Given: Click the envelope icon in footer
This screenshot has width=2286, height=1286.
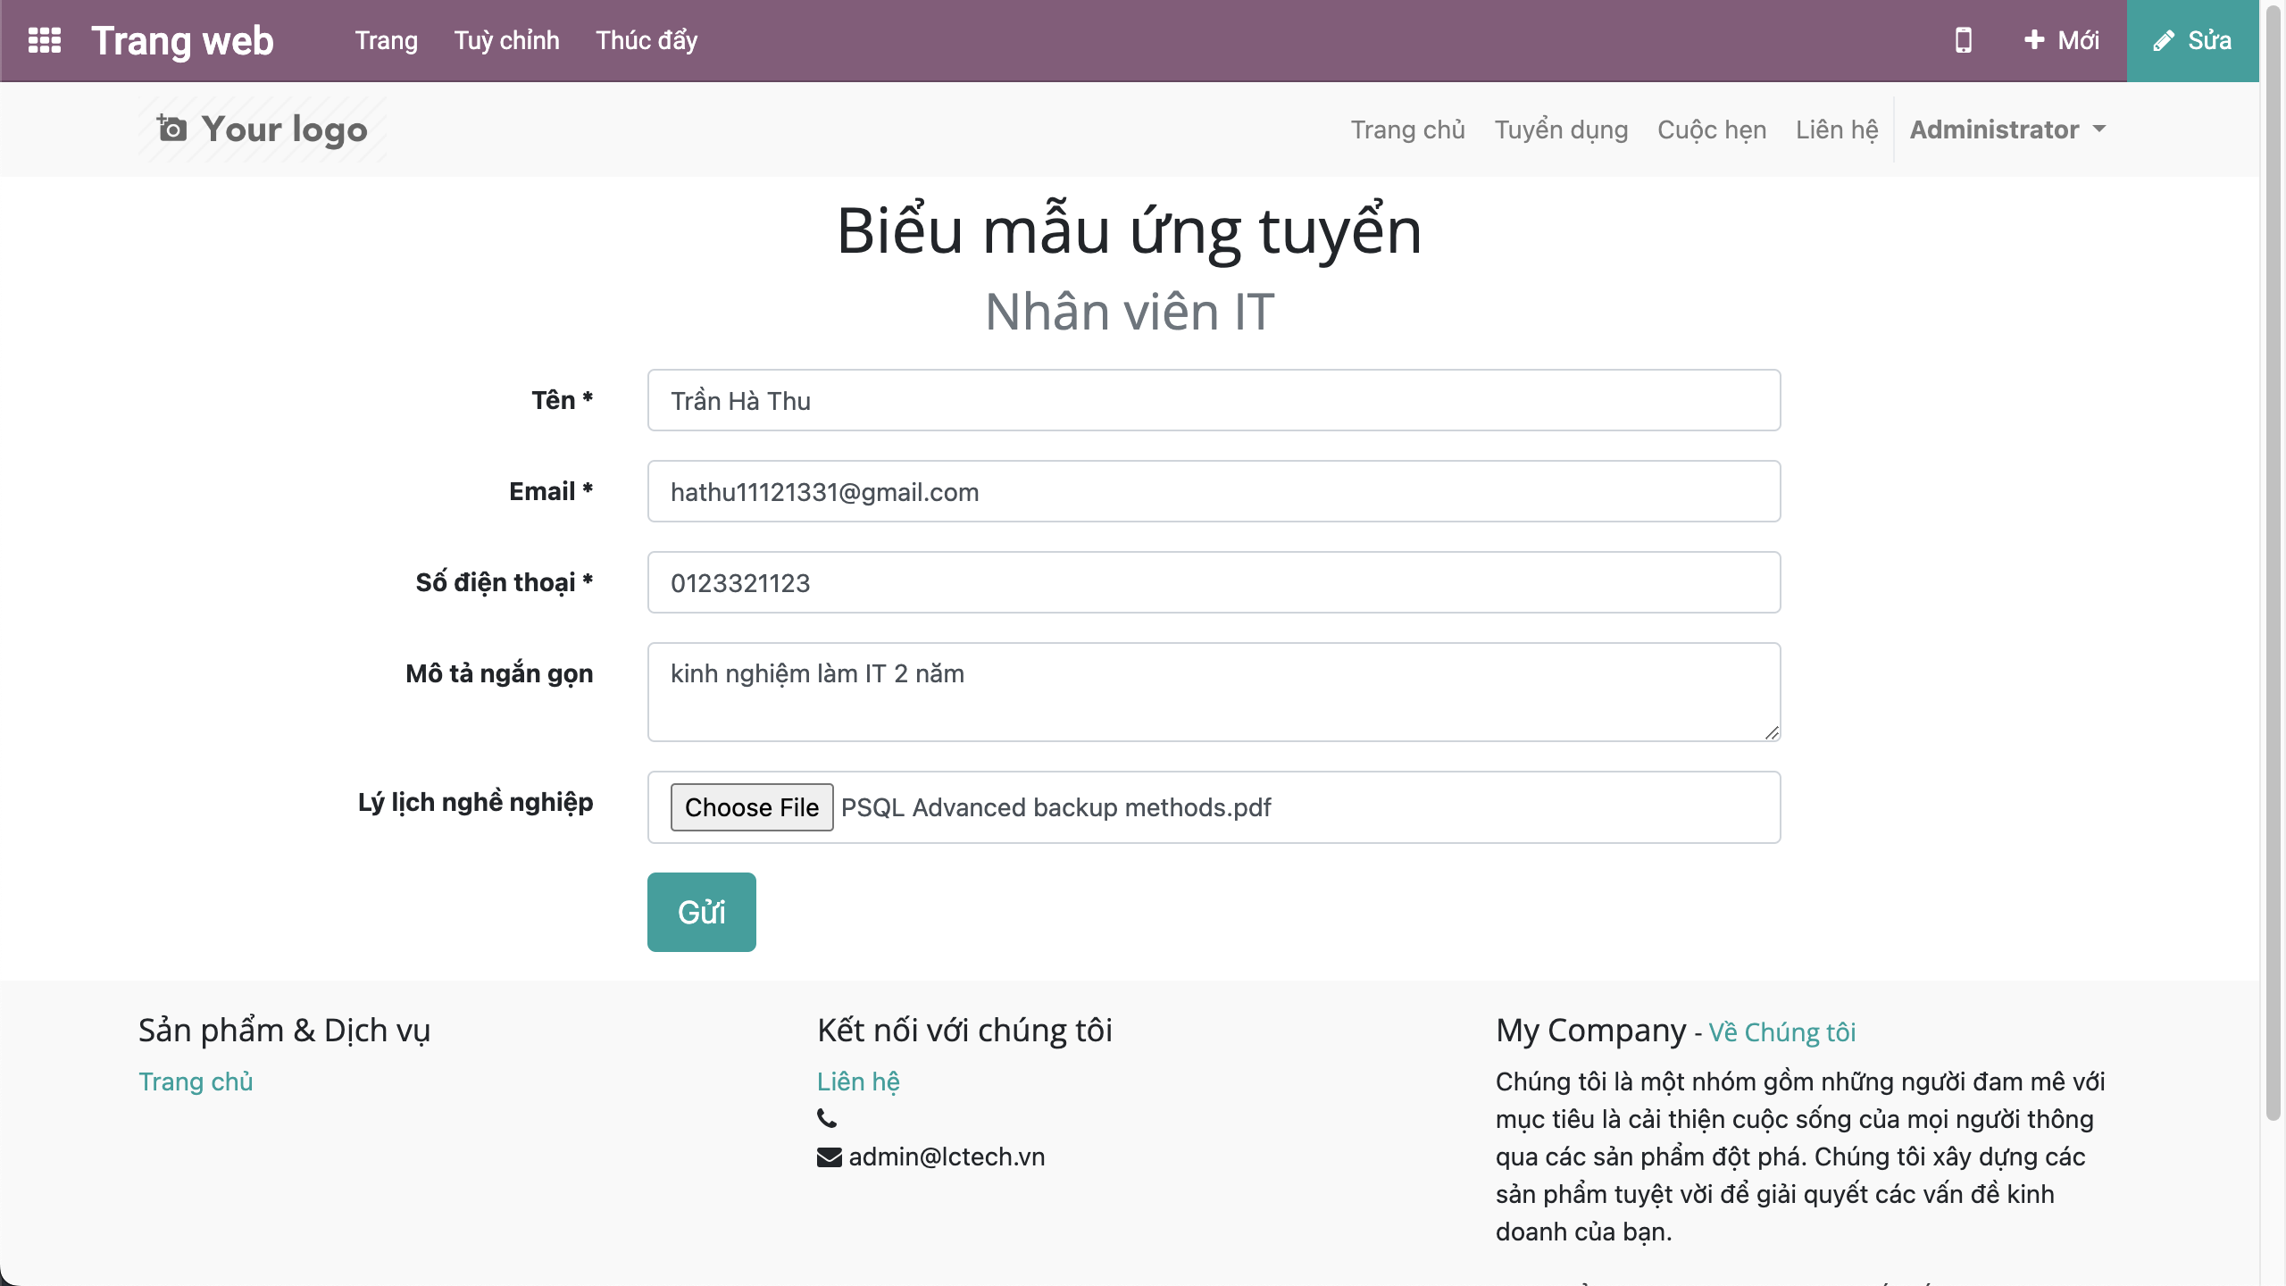Looking at the screenshot, I should (829, 1157).
